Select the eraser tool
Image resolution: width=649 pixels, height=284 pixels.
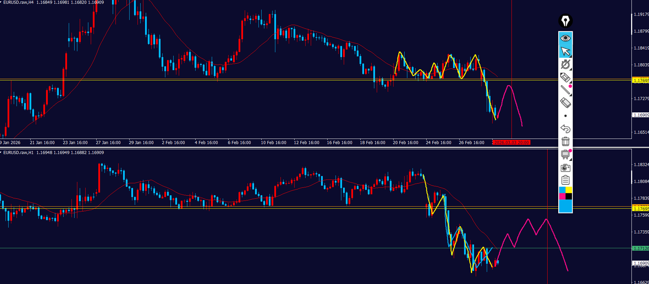point(565,103)
